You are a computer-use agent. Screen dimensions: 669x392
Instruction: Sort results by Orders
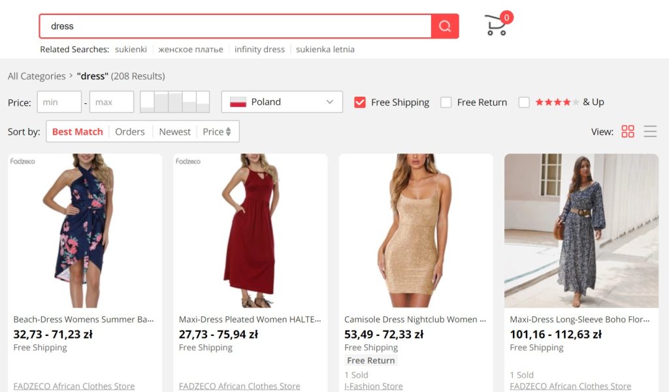click(x=130, y=132)
